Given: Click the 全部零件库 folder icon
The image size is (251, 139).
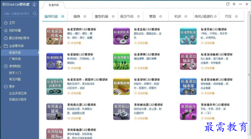Looking at the screenshot, I should pos(6,46).
